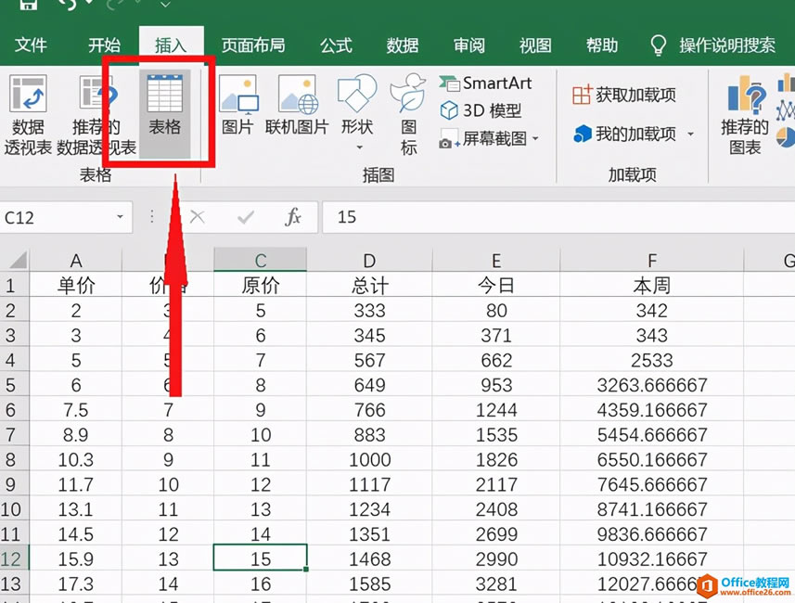
Task: Cancel the formula entry with X
Action: pos(198,218)
